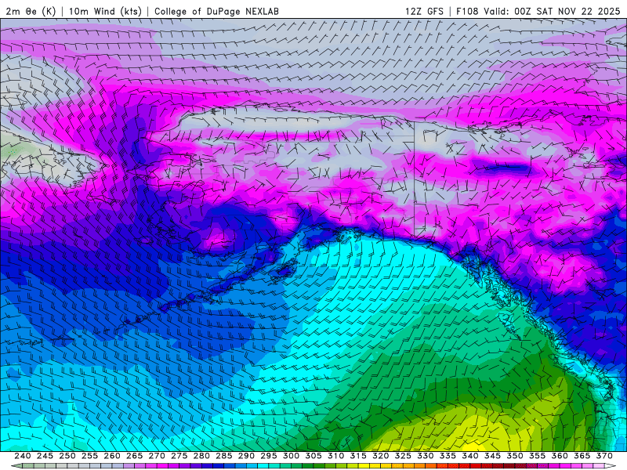627x470 pixels.
Task: Click the "2m θe (K)" title text
Action: tap(31, 11)
